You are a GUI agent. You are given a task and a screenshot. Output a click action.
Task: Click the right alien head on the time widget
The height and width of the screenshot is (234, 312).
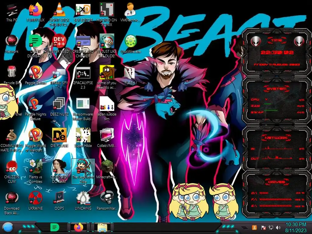(299, 41)
